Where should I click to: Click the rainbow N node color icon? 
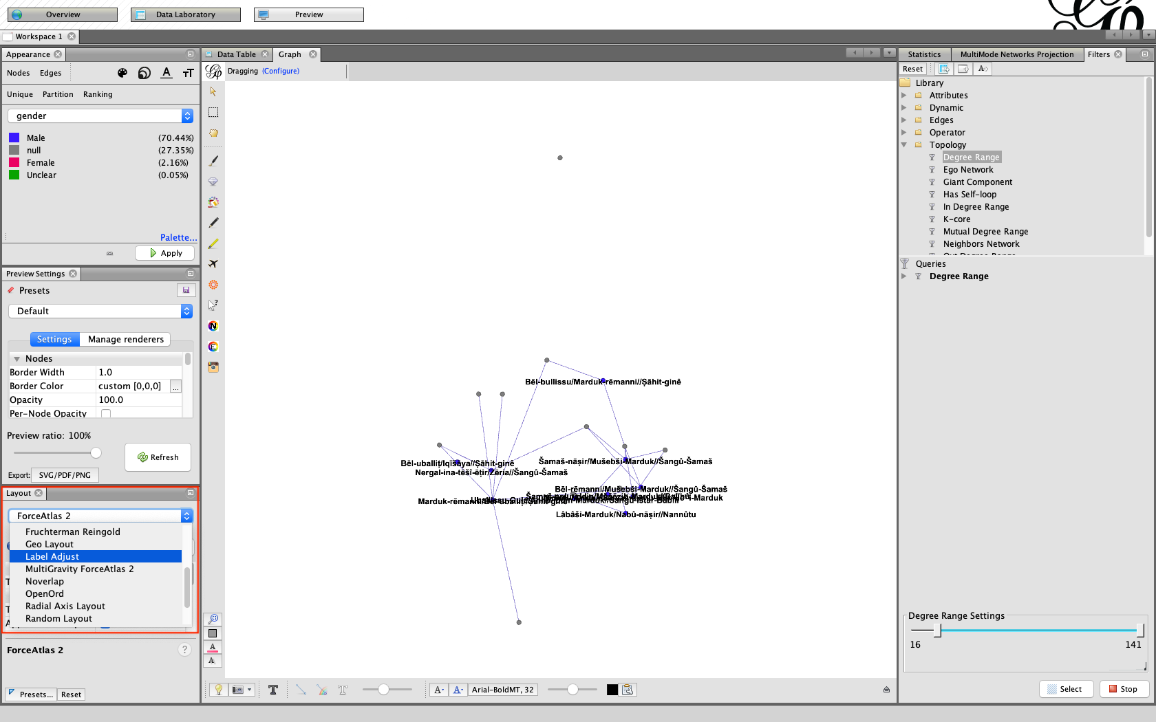coord(213,326)
